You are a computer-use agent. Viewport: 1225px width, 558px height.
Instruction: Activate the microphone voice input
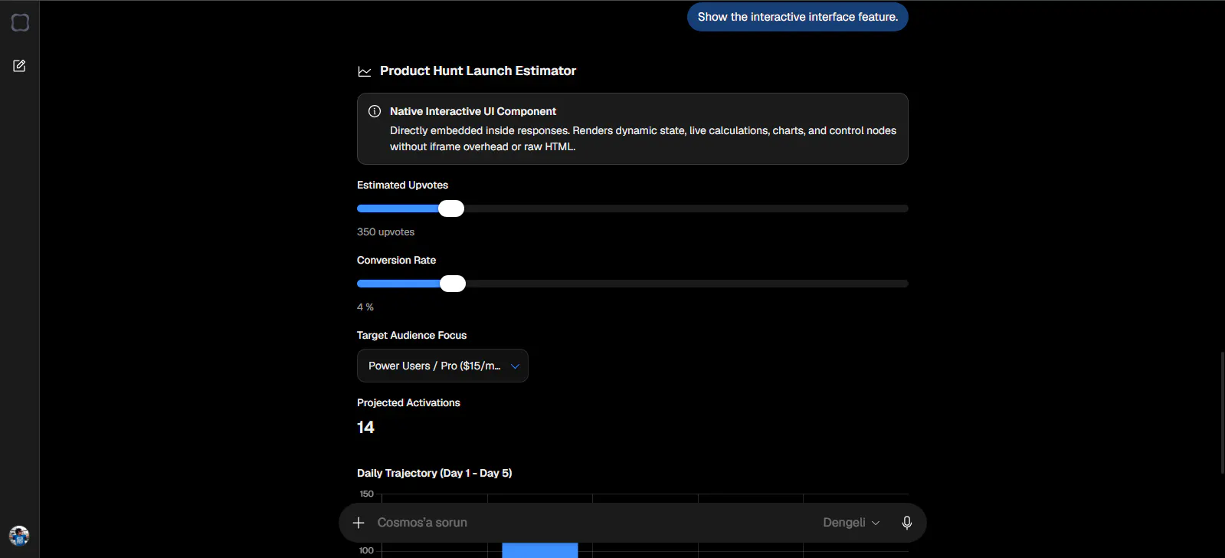(x=907, y=523)
